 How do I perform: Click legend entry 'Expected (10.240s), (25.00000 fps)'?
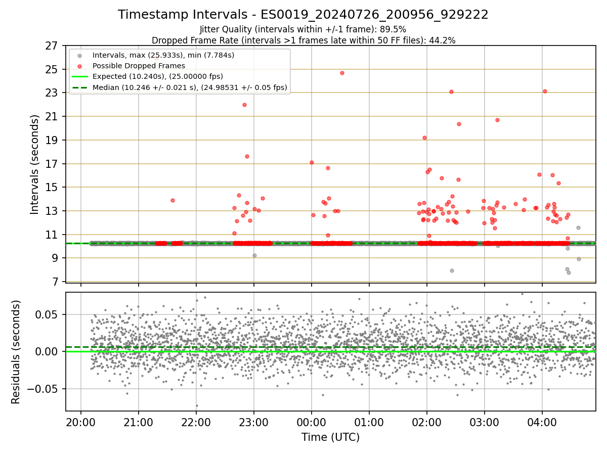(x=158, y=76)
